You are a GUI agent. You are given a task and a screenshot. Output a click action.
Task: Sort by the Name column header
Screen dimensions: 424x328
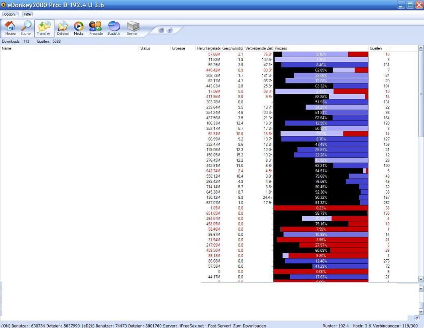(69, 48)
